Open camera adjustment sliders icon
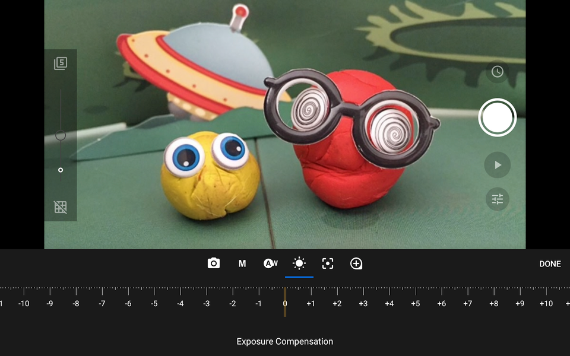 [x=497, y=199]
